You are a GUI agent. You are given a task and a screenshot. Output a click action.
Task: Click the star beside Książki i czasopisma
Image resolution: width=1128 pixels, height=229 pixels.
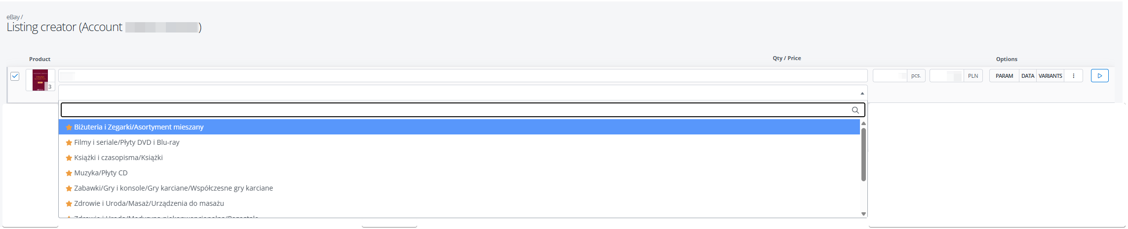coord(69,158)
